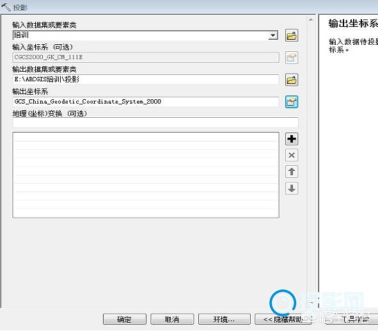Move selected transformation down the list
The image size is (378, 331).
click(x=292, y=188)
